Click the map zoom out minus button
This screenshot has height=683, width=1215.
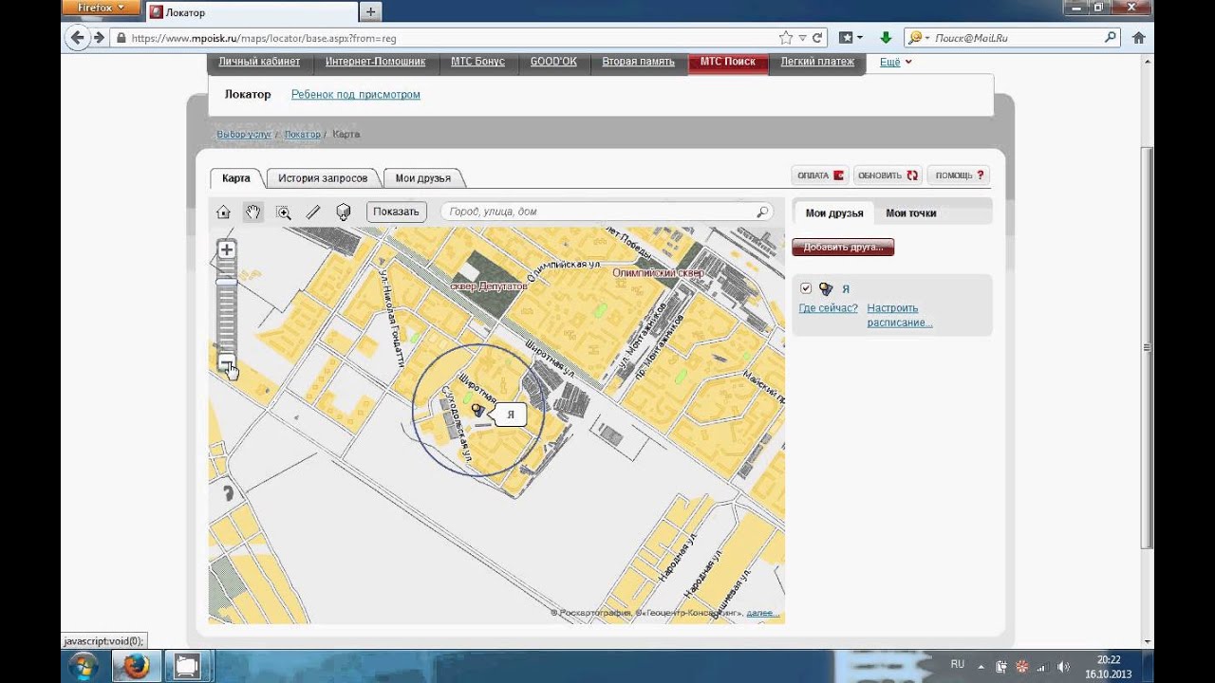click(x=226, y=362)
